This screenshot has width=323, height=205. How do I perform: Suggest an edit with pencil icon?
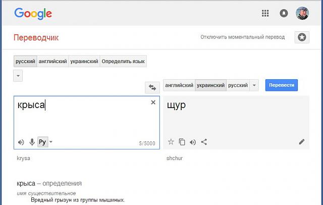point(302,142)
